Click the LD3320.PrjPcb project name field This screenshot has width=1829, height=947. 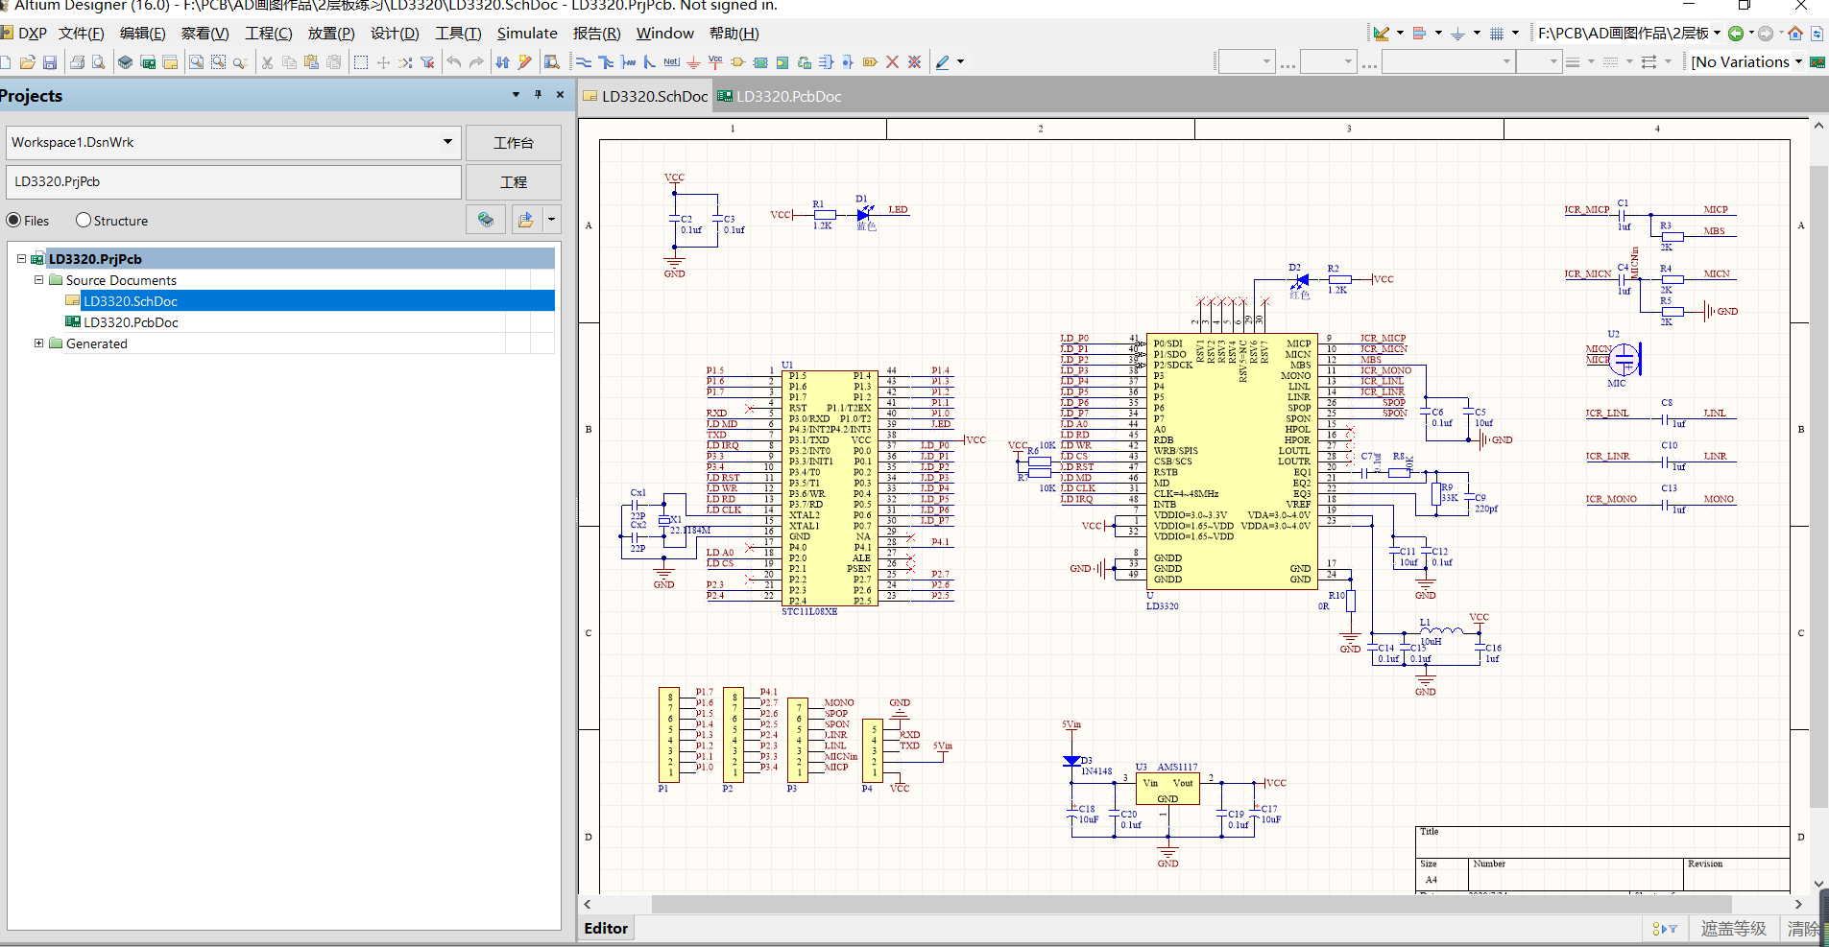(x=233, y=181)
